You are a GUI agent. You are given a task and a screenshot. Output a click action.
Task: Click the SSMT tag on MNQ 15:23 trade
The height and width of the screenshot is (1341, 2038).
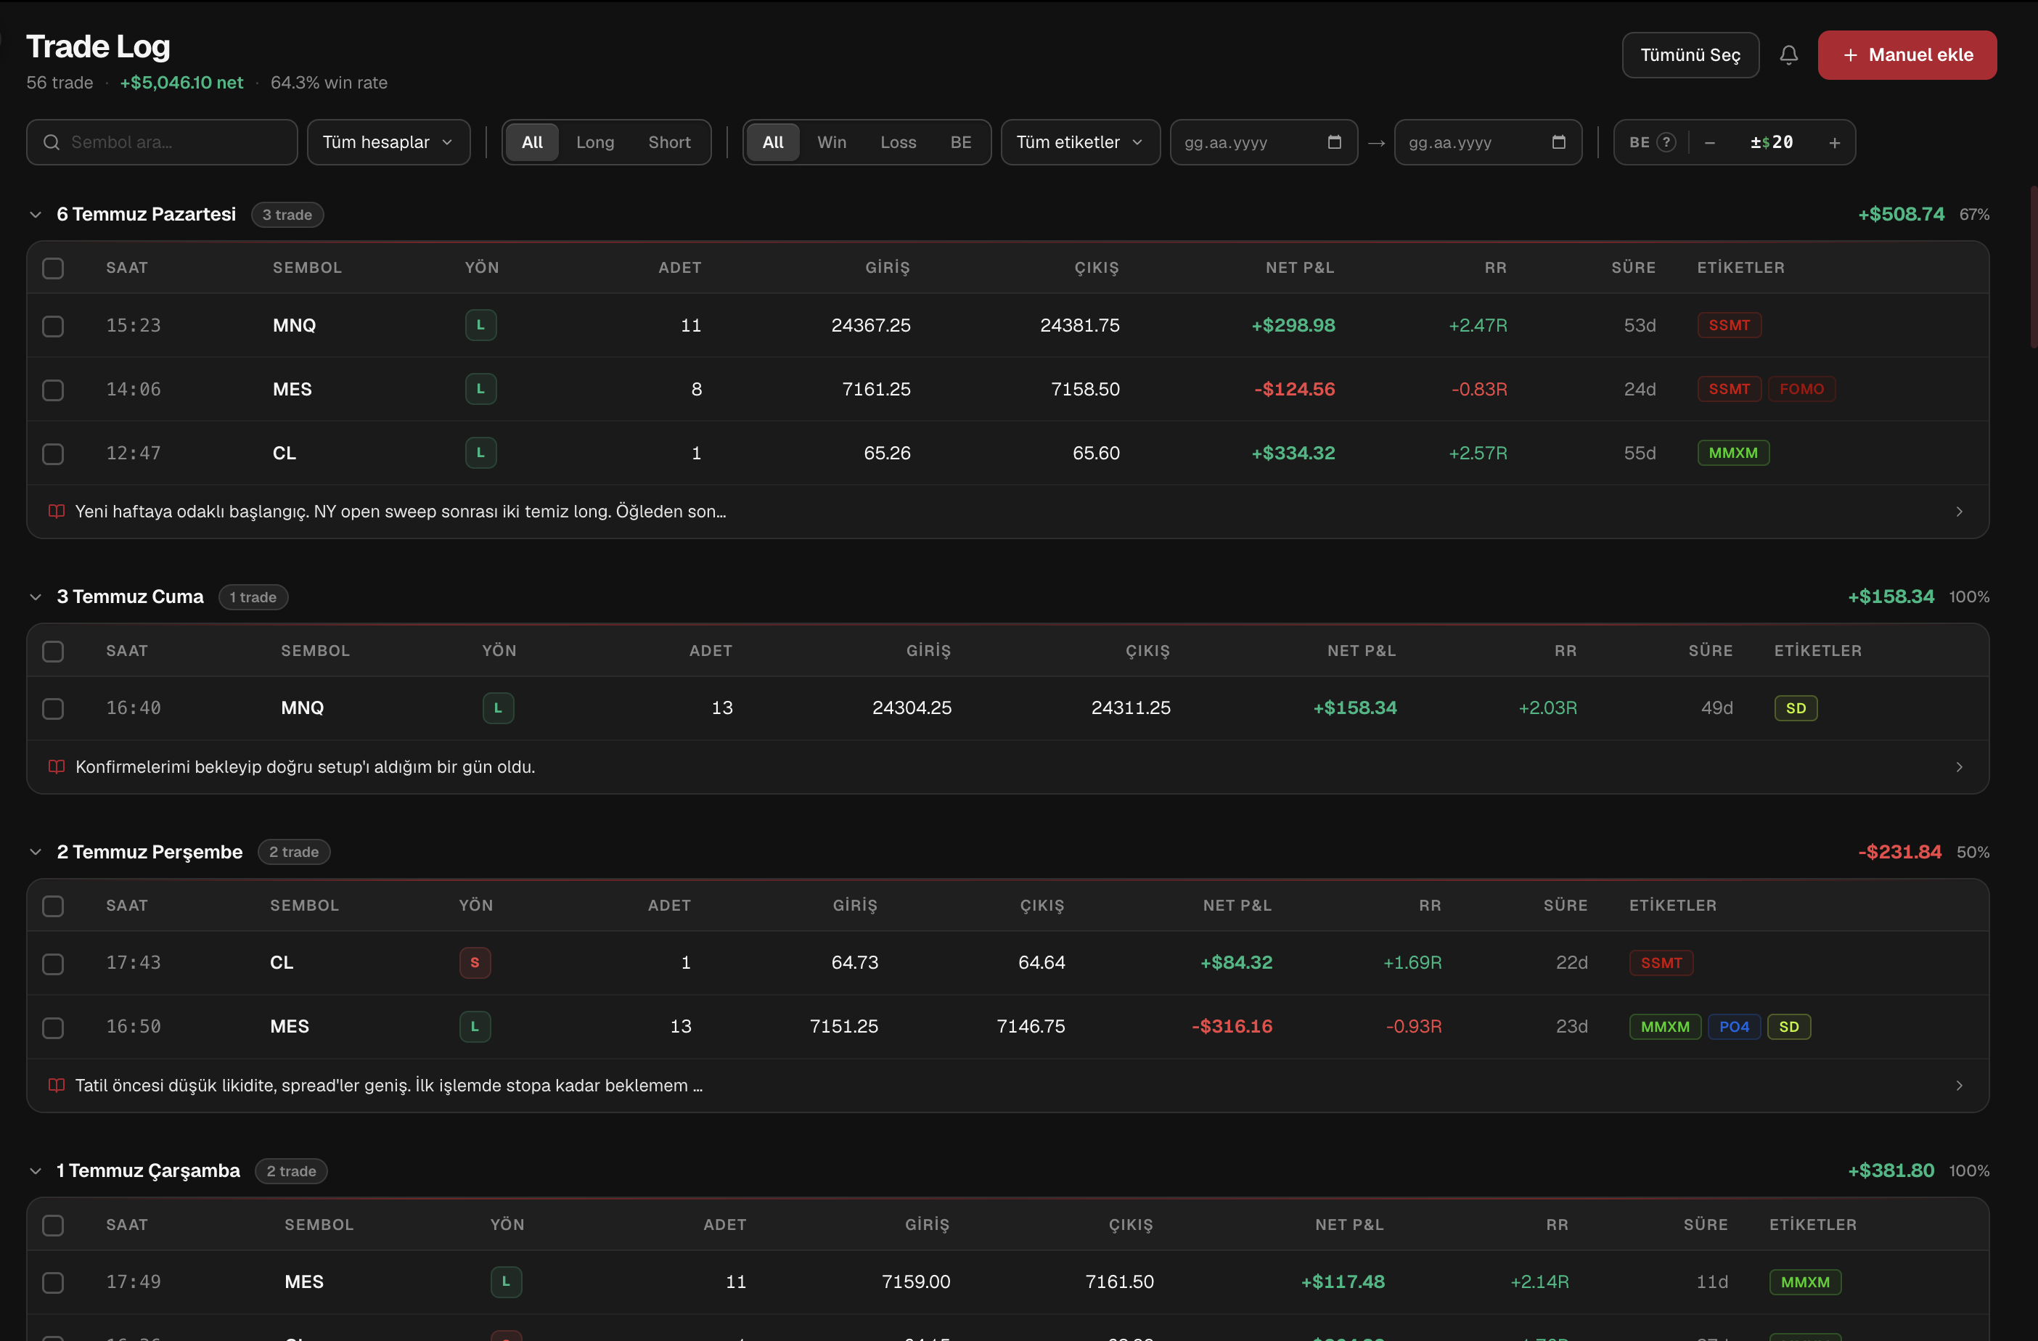click(1729, 325)
